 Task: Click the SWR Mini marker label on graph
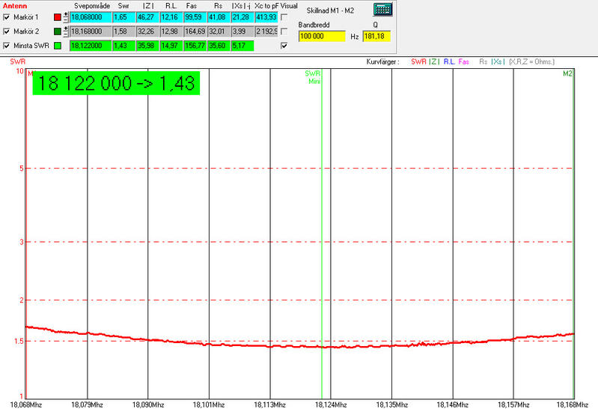pyautogui.click(x=313, y=77)
